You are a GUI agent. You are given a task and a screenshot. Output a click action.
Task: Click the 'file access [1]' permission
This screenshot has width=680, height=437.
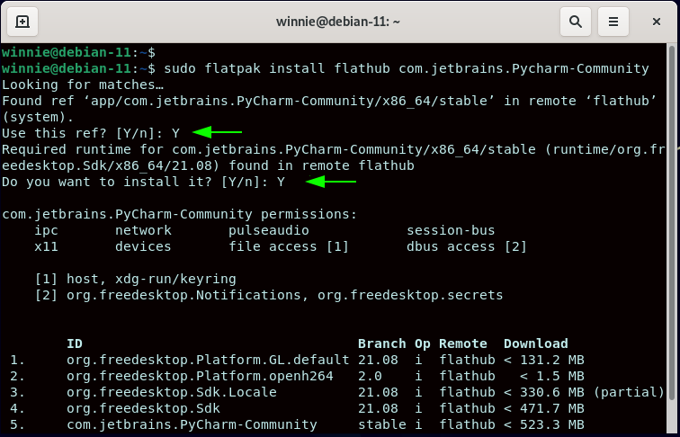(x=288, y=246)
